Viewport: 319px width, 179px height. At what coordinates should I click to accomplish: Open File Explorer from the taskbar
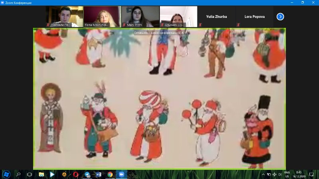(x=41, y=174)
